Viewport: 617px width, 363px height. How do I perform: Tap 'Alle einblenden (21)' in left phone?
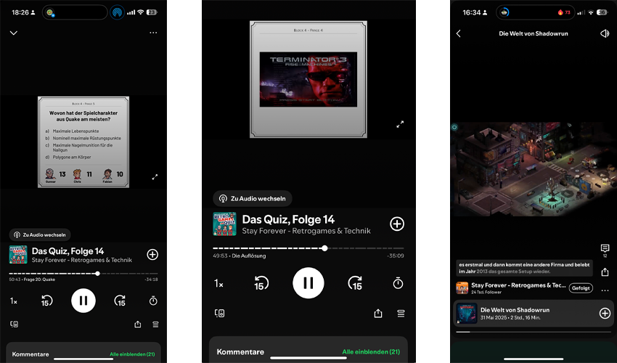(132, 354)
